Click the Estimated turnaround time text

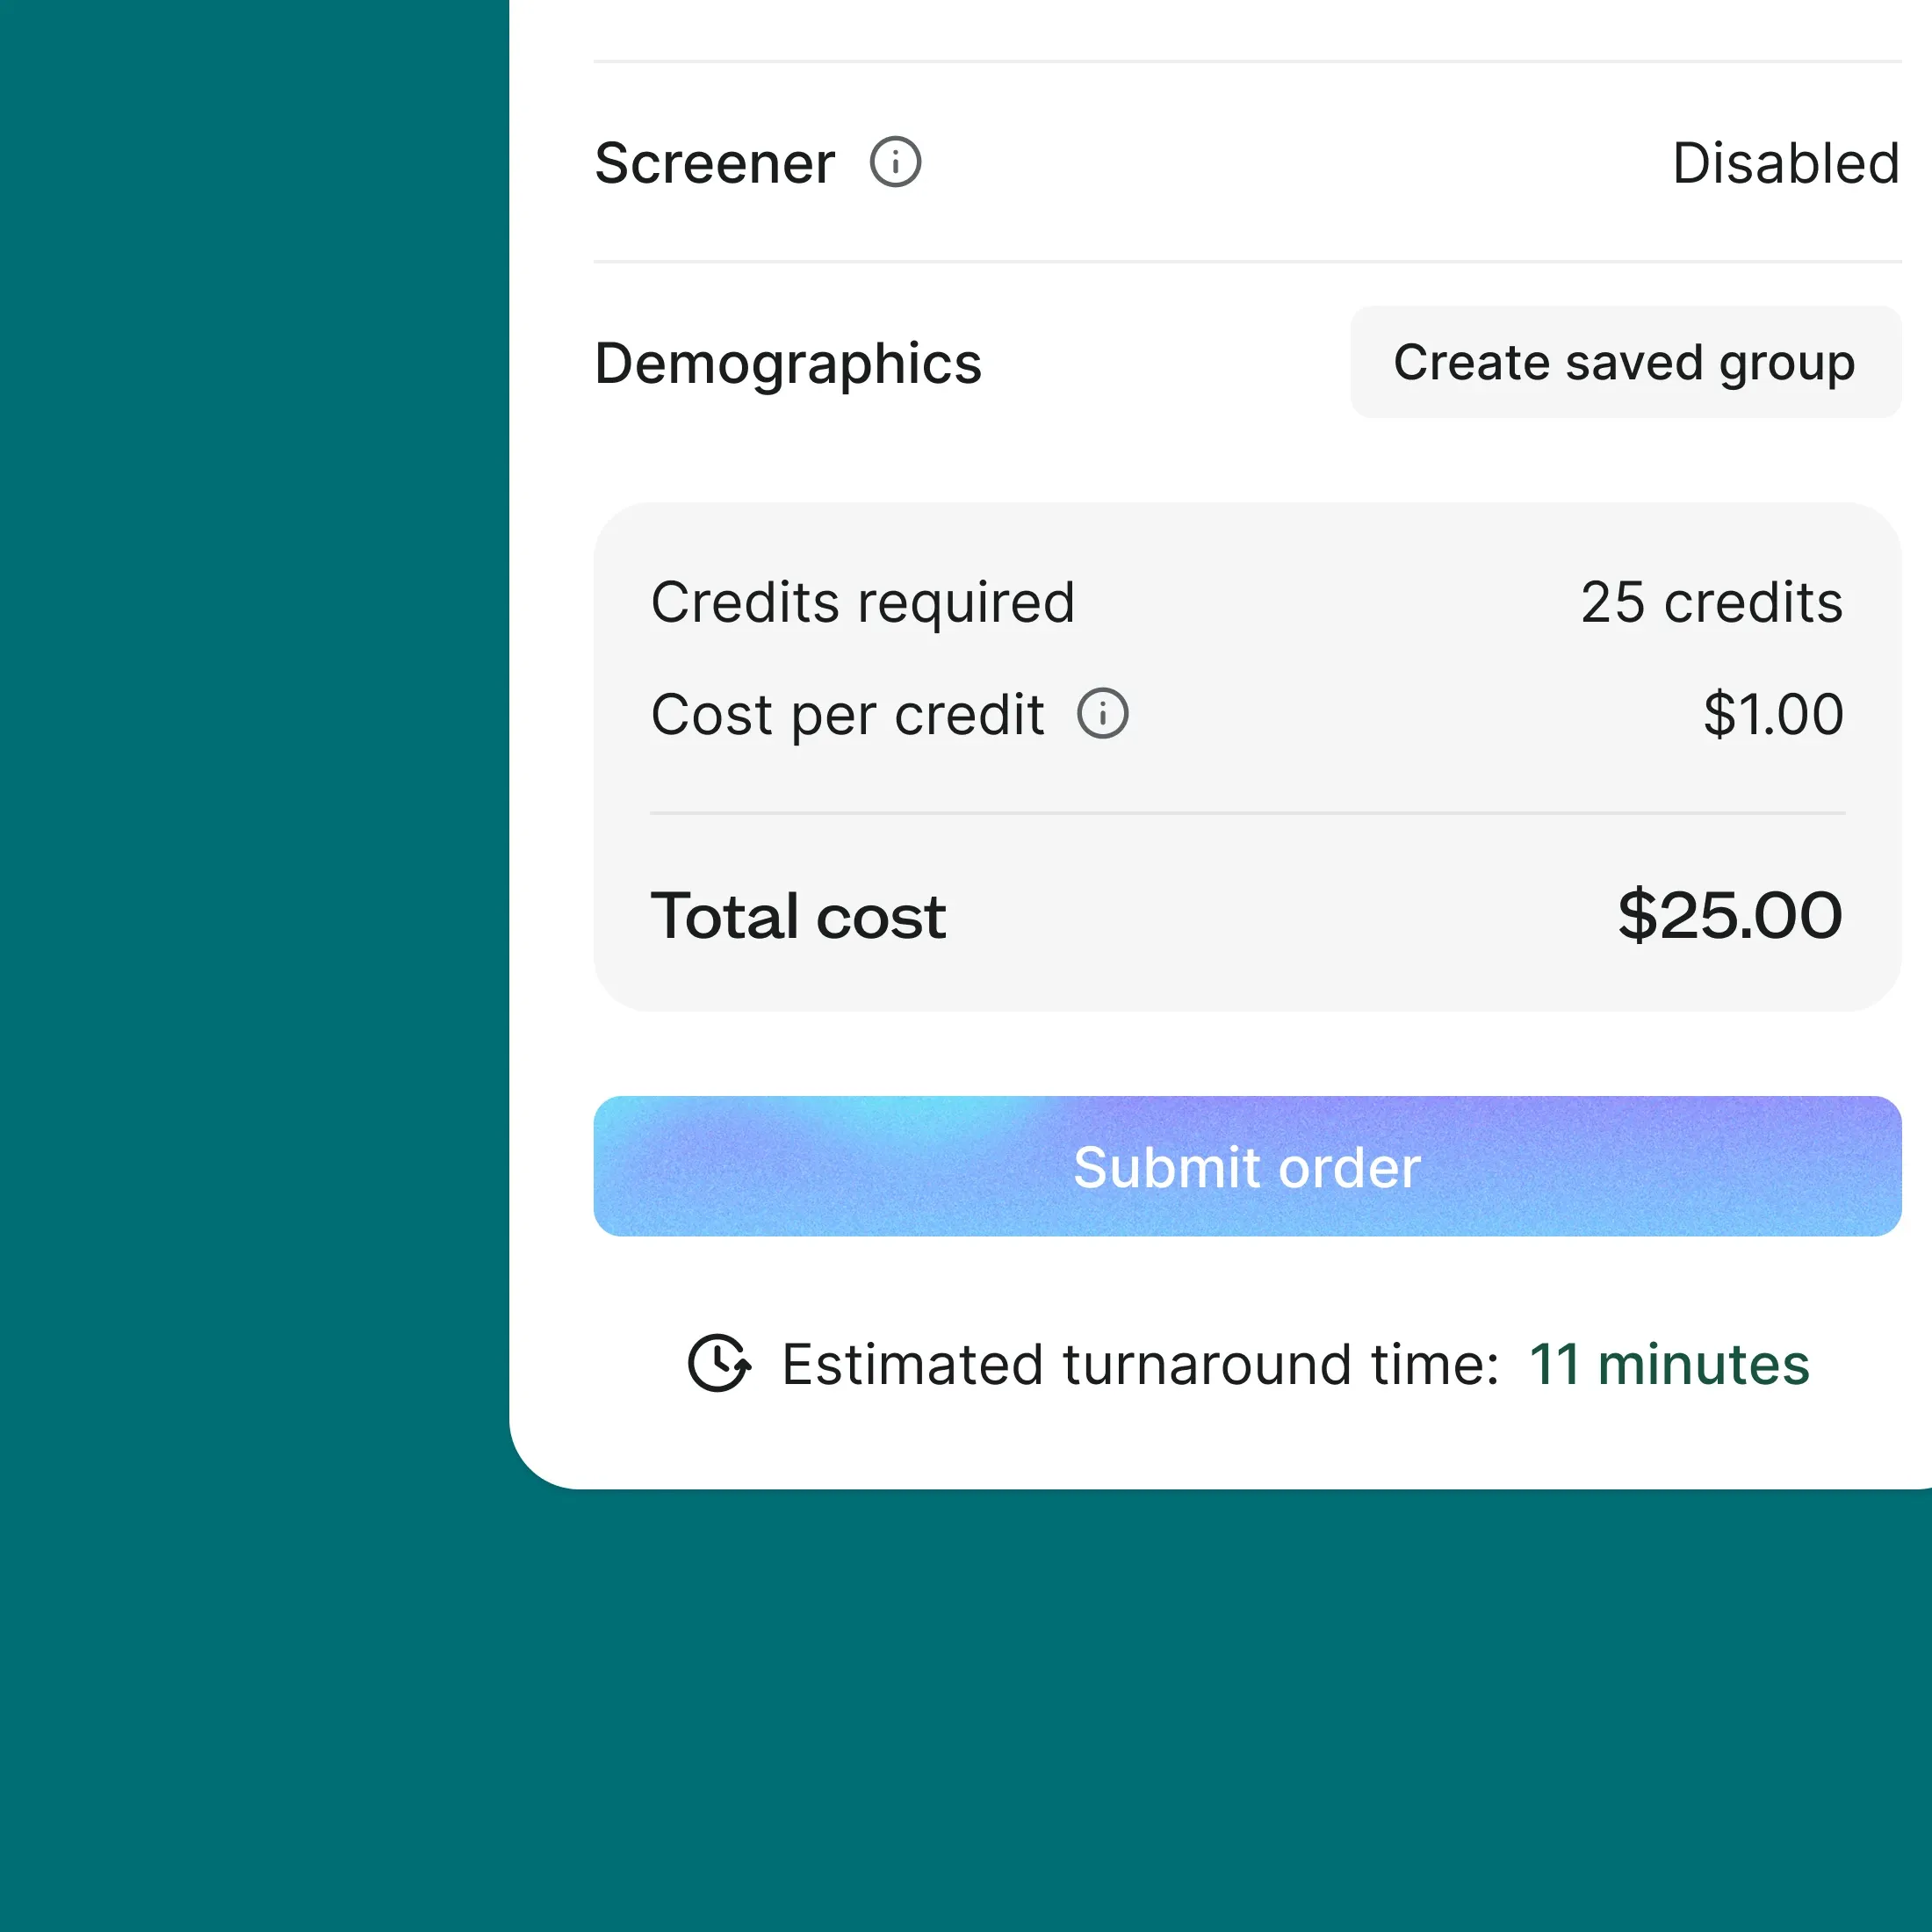click(x=1140, y=1364)
